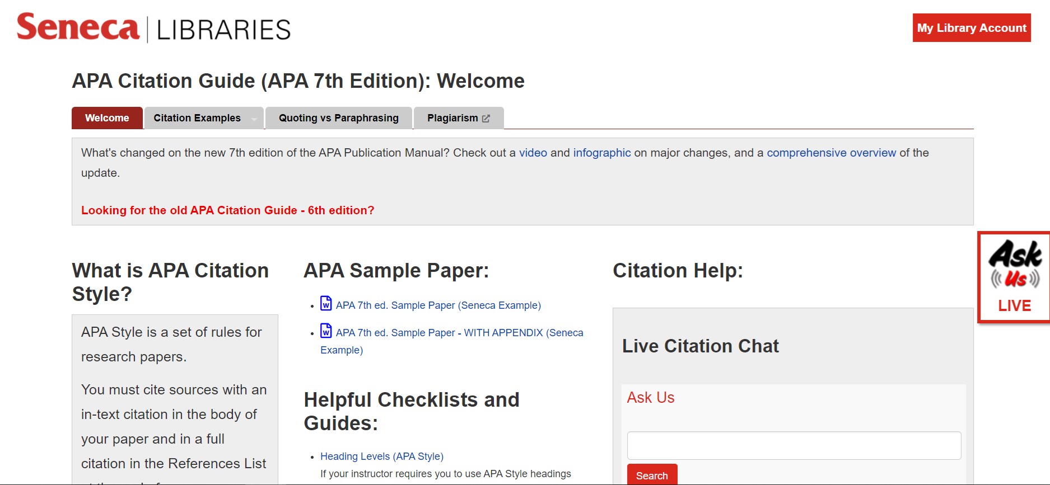Click the 'What is APA Citation Style?' heading

click(x=171, y=282)
